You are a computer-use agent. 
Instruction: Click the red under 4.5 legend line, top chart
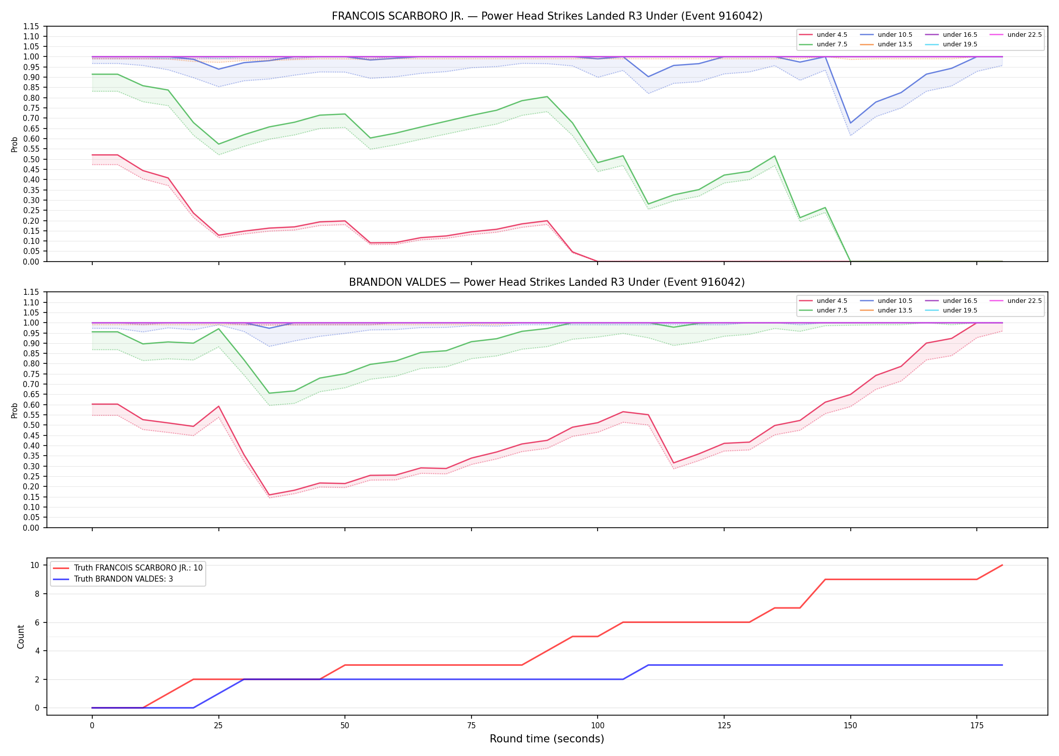[x=806, y=35]
